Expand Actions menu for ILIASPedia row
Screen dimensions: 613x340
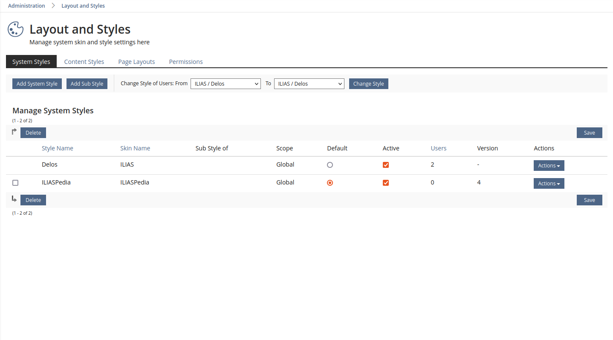549,183
